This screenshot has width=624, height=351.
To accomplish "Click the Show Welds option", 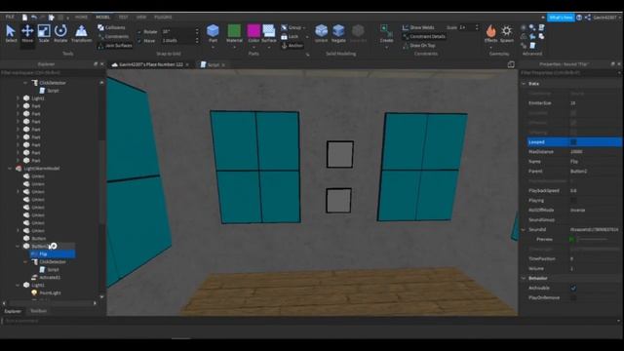I will tap(418, 27).
